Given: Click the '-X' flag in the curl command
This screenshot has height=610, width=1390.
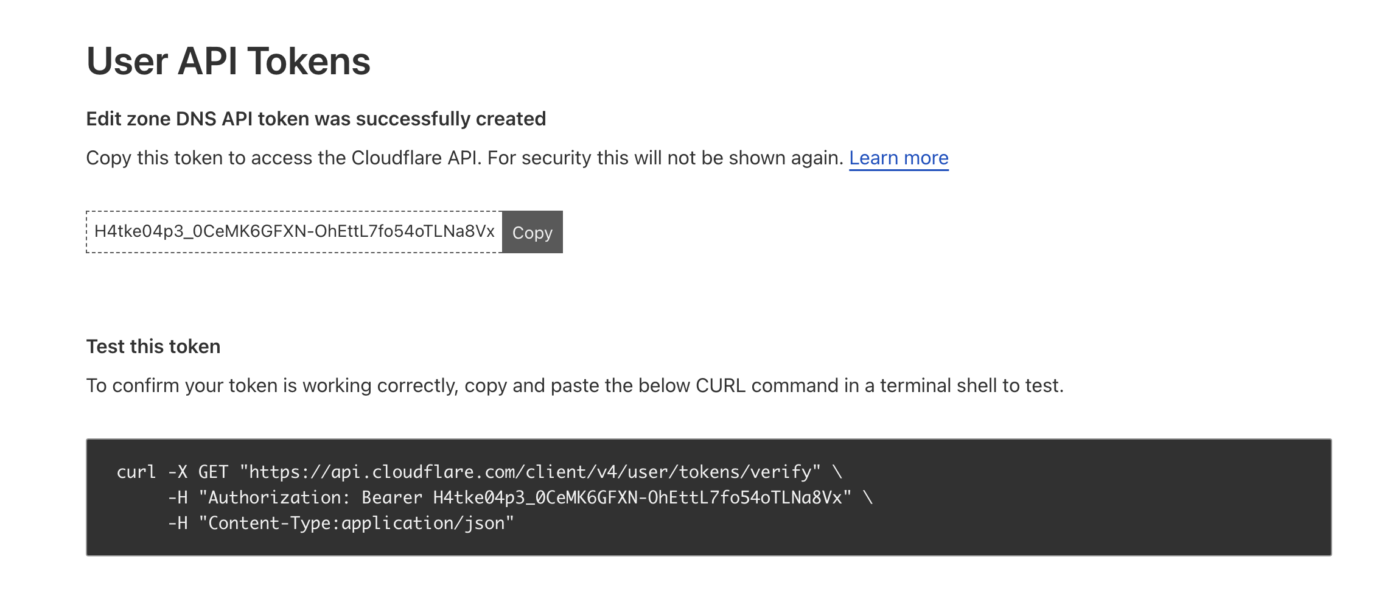Looking at the screenshot, I should click(x=178, y=472).
